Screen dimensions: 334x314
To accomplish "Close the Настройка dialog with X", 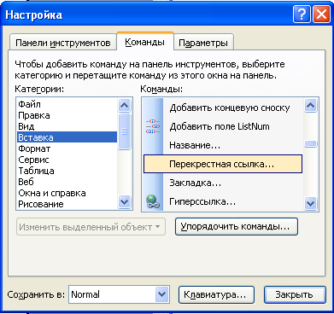I will coord(321,15).
